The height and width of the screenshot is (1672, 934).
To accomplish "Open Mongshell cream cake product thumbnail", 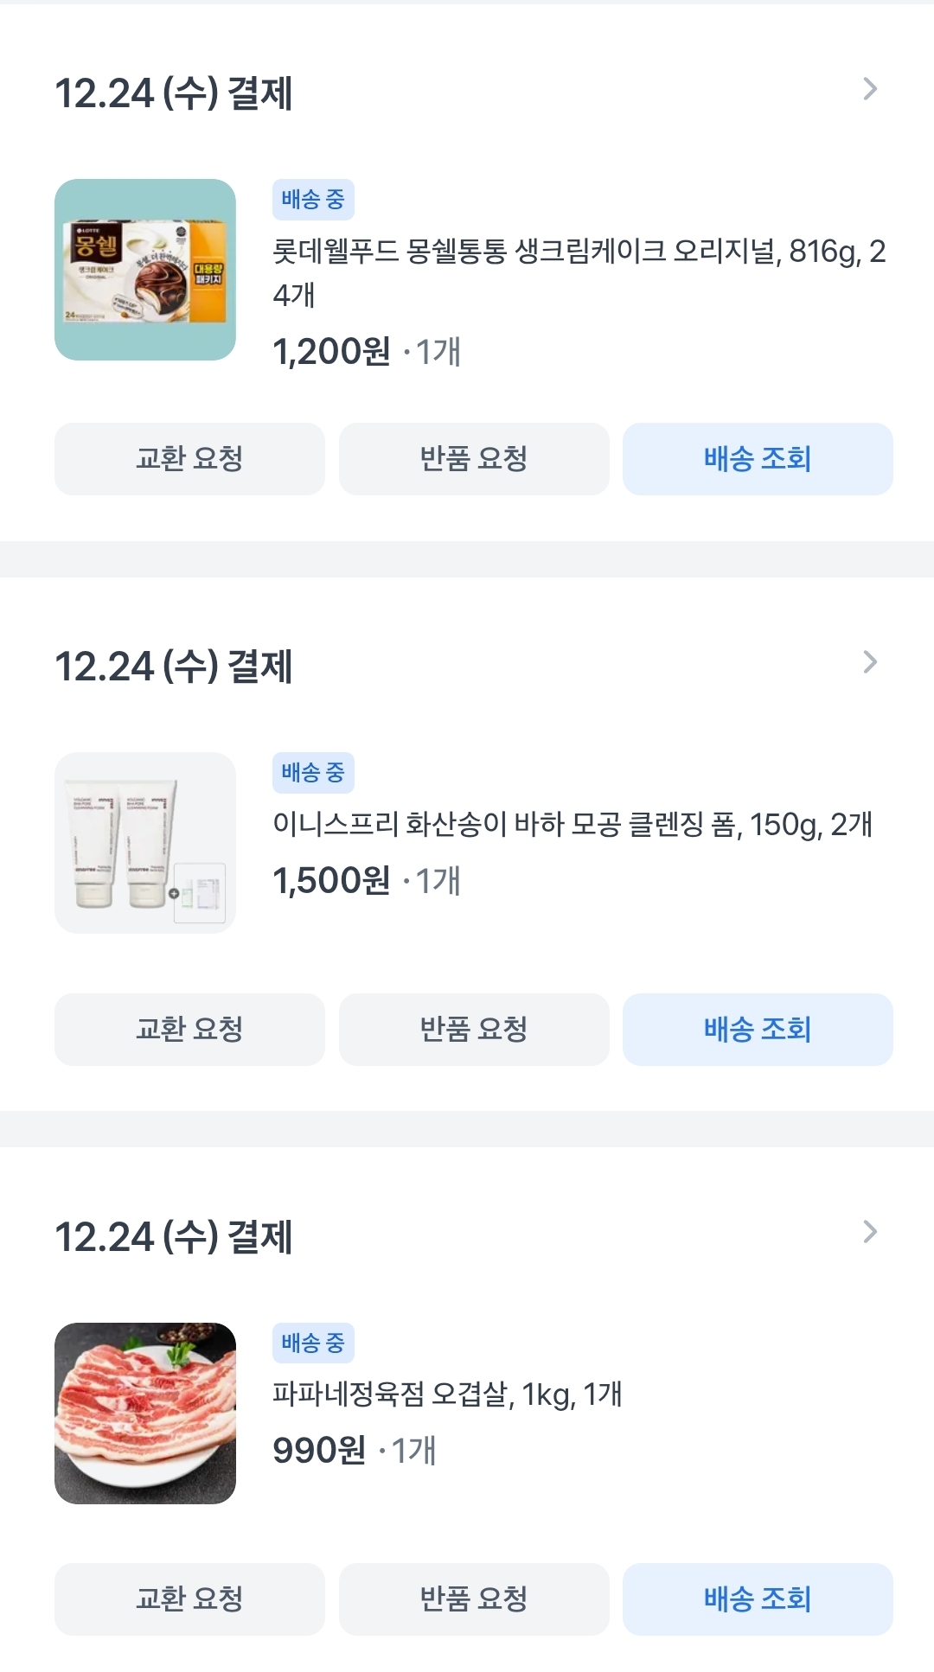I will (x=145, y=270).
